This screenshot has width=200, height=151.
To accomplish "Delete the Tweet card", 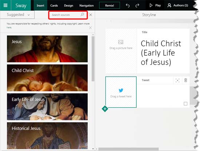I will 185,80.
